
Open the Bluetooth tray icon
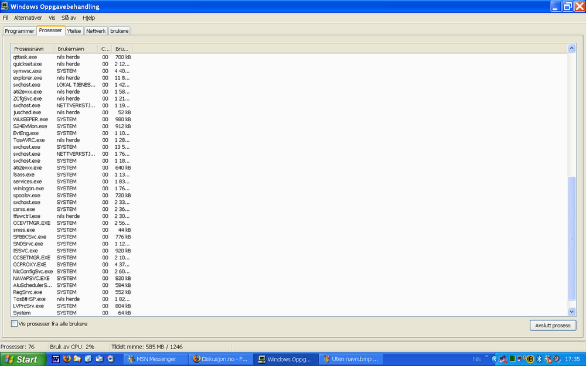(x=539, y=360)
